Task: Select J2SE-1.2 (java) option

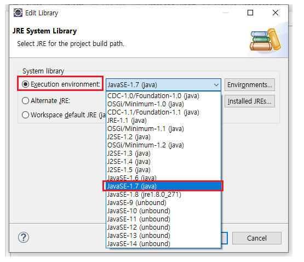Action: point(163,137)
